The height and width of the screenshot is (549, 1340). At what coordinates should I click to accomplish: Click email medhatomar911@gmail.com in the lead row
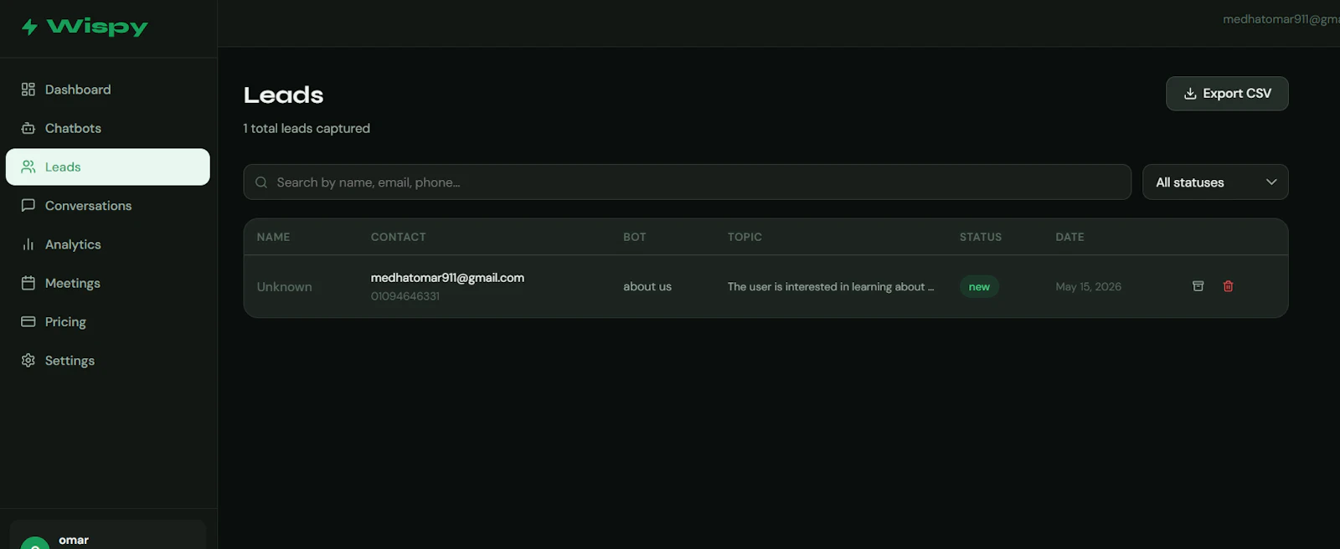pyautogui.click(x=447, y=278)
